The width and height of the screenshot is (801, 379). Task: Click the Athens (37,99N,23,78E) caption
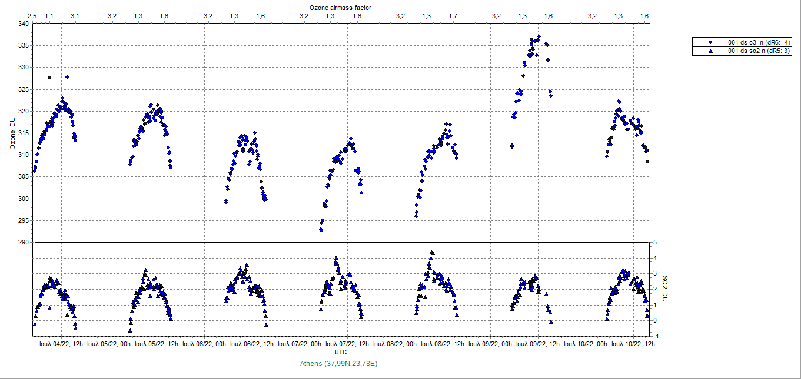coord(339,364)
